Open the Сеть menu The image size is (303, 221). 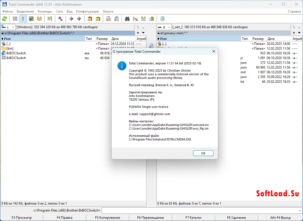(x=59, y=11)
